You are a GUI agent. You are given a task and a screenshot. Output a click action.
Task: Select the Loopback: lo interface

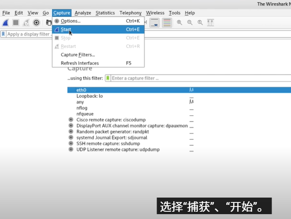[x=89, y=96]
